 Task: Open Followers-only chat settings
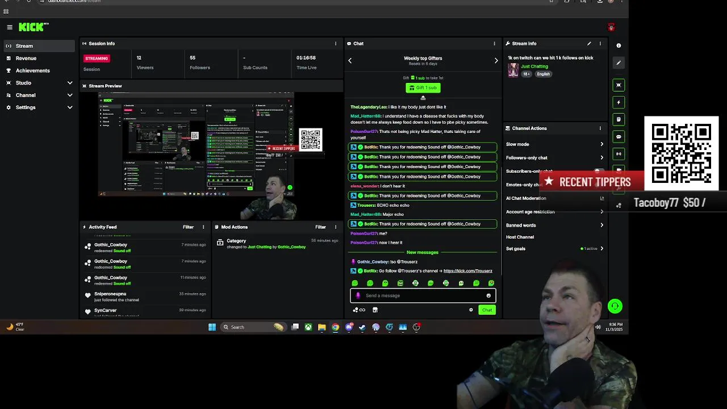pyautogui.click(x=555, y=158)
